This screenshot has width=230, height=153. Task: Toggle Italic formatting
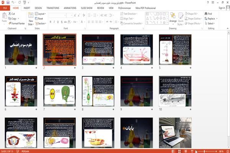(x=54, y=22)
